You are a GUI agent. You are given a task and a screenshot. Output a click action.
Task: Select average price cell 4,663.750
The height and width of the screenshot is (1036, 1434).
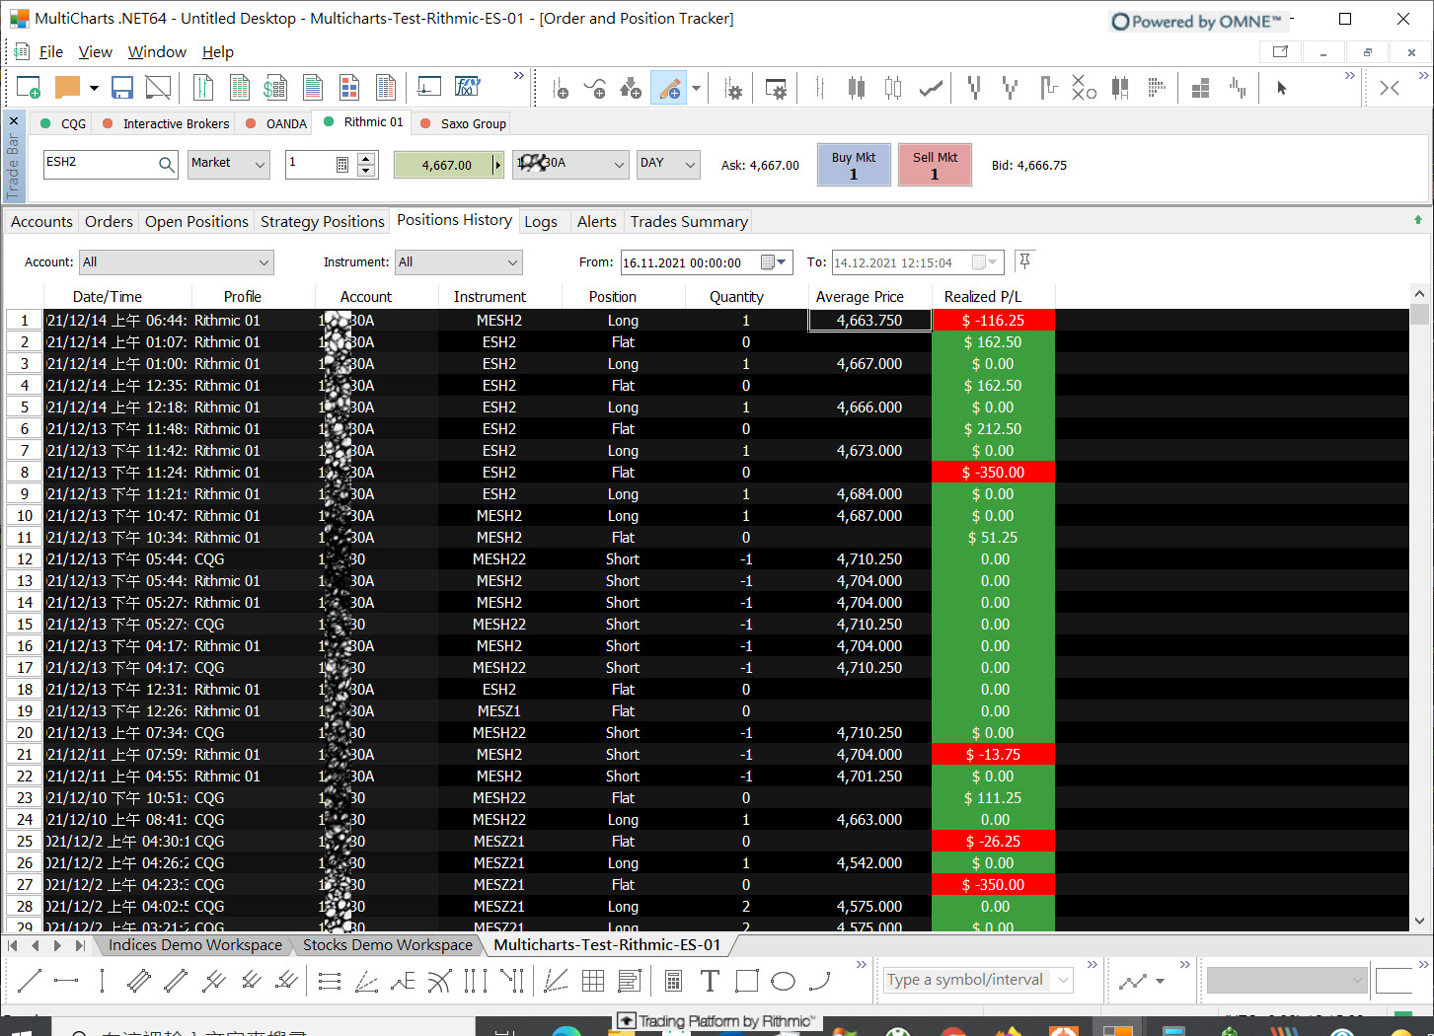tap(869, 321)
